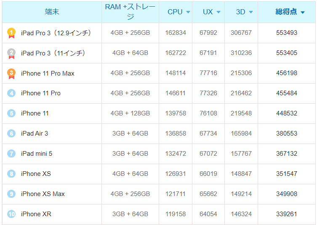317x225 pixels.
Task: Click the RAM +ストレージ column header
Action: pos(130,11)
